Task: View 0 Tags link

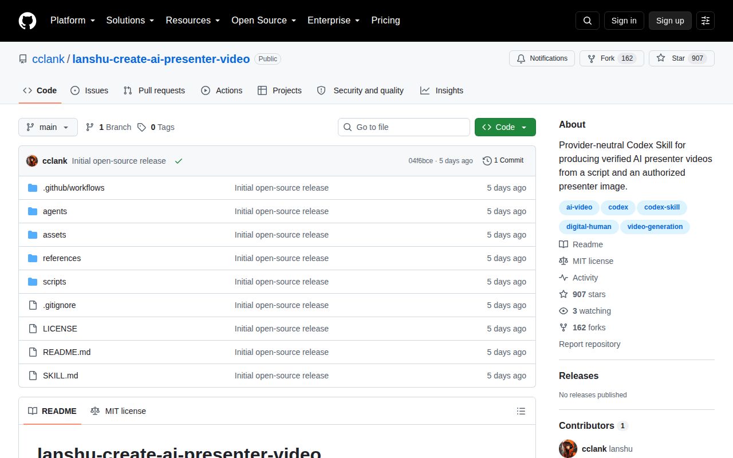Action: [156, 127]
